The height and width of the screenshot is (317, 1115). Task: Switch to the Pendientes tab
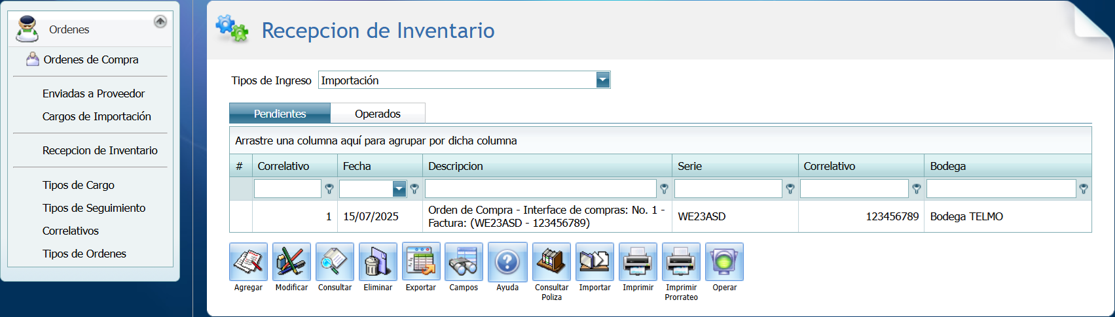tap(280, 113)
